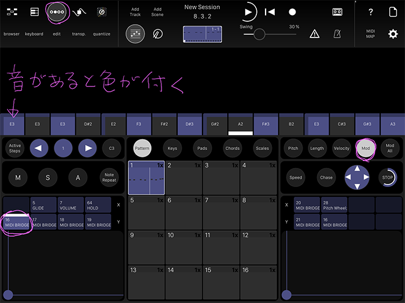Go to next page with right arrow
The image size is (405, 303).
point(87,148)
